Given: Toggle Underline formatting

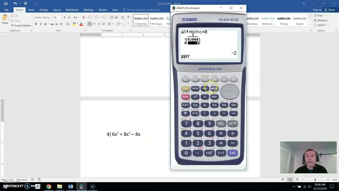Looking at the screenshot, I should tap(45, 24).
